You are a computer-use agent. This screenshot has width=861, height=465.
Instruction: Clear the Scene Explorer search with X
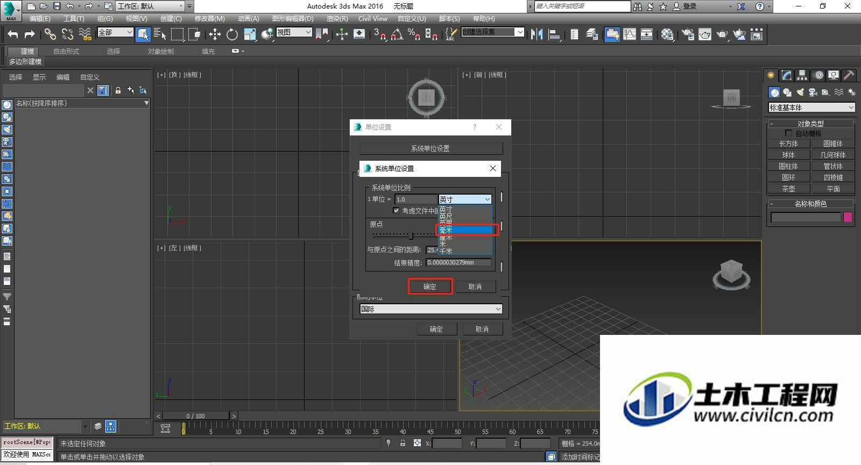click(x=90, y=90)
